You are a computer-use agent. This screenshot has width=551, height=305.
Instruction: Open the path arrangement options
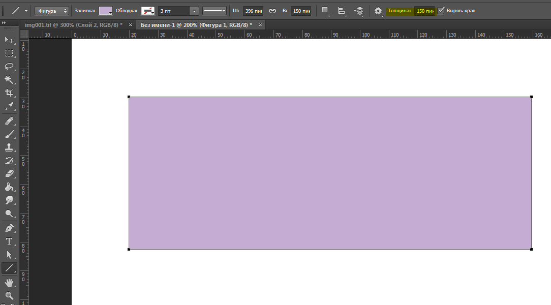click(358, 11)
